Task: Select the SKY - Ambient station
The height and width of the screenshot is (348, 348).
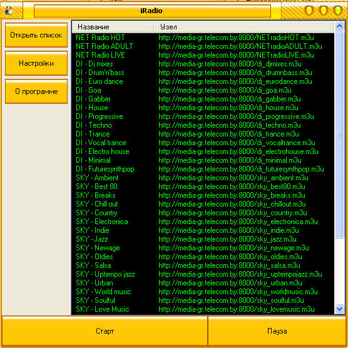Action: [97, 178]
